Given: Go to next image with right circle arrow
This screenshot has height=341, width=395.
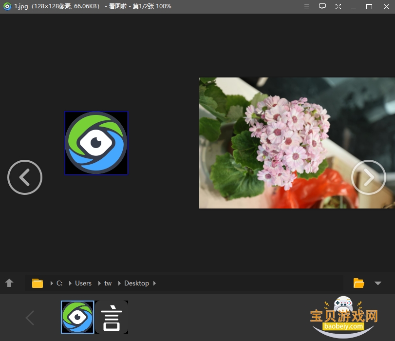Looking at the screenshot, I should (x=369, y=177).
